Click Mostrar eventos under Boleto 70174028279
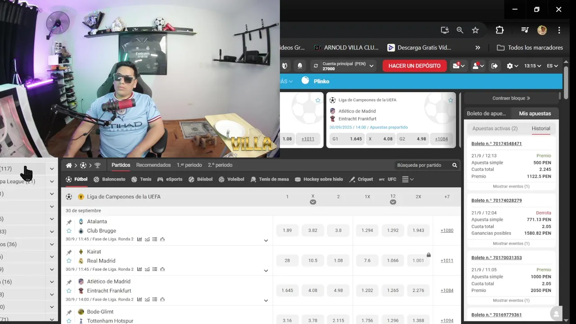Image resolution: width=576 pixels, height=324 pixels. point(511,243)
